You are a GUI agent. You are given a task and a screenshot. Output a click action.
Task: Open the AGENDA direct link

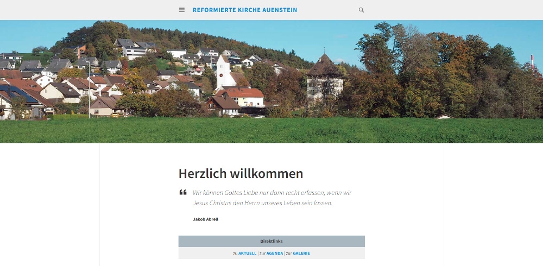(x=275, y=253)
